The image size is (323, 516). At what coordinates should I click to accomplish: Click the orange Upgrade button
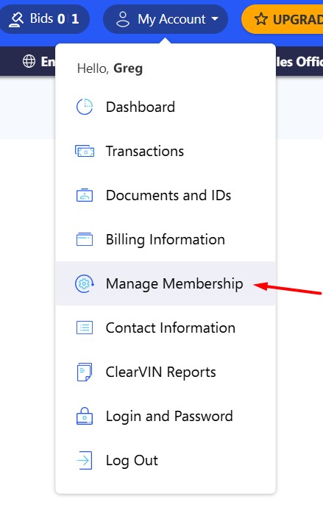[283, 19]
